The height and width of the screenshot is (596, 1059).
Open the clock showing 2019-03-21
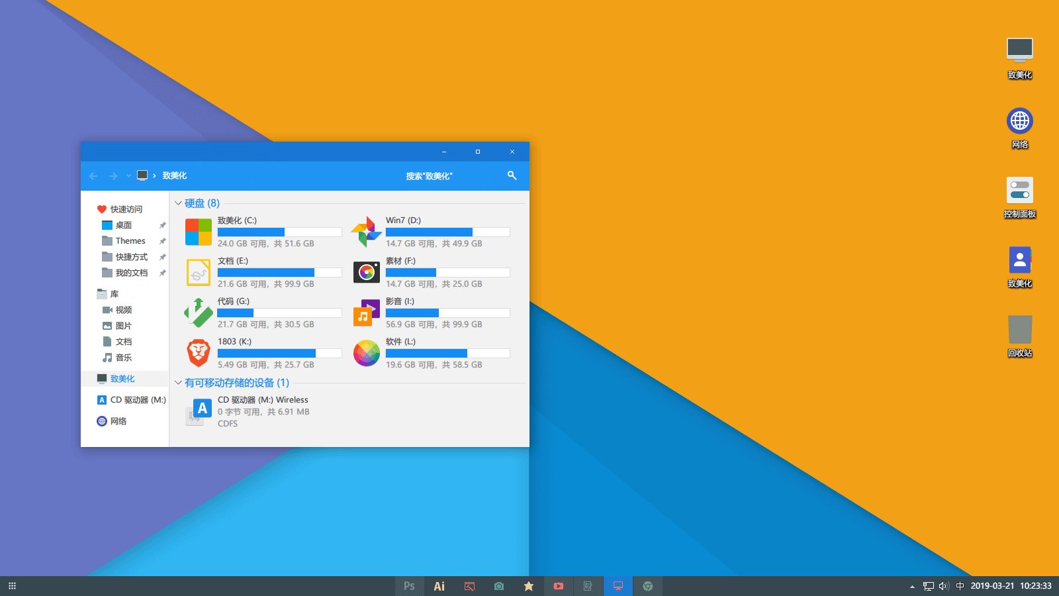pos(1011,586)
